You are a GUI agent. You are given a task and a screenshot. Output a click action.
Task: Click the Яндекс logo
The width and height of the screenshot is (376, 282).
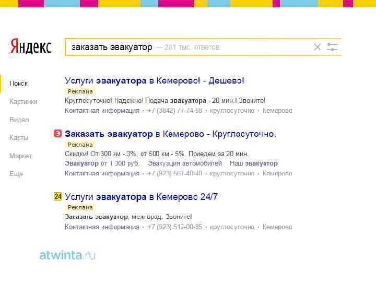[x=31, y=46]
